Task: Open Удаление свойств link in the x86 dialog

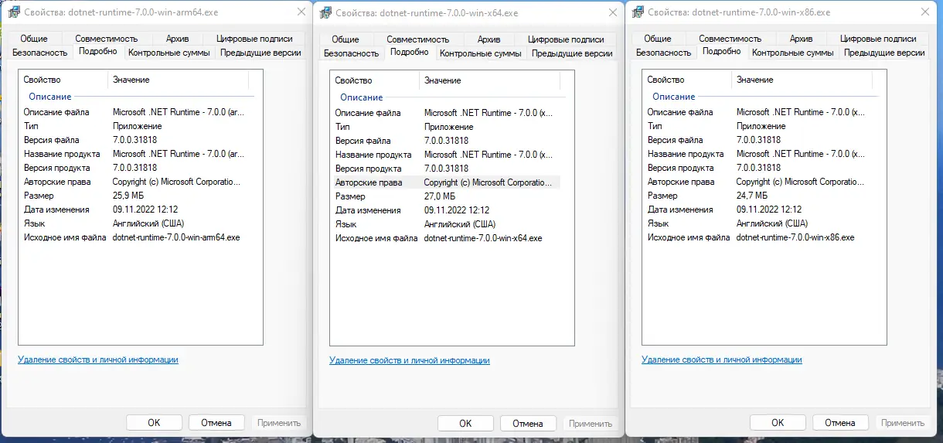Action: [721, 360]
